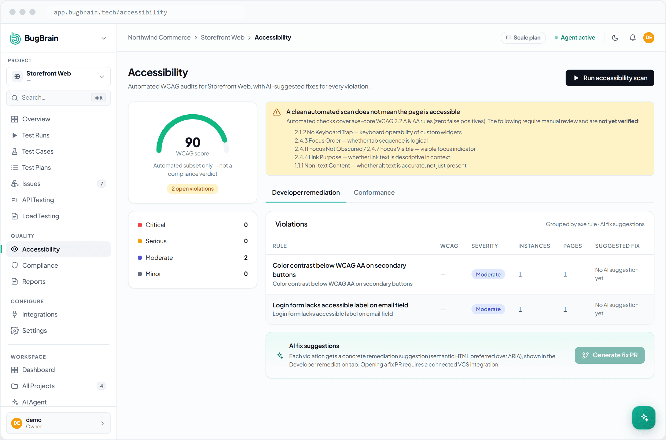Click the All Projects folder icon
Screen dimensions: 666x440
pyautogui.click(x=15, y=386)
